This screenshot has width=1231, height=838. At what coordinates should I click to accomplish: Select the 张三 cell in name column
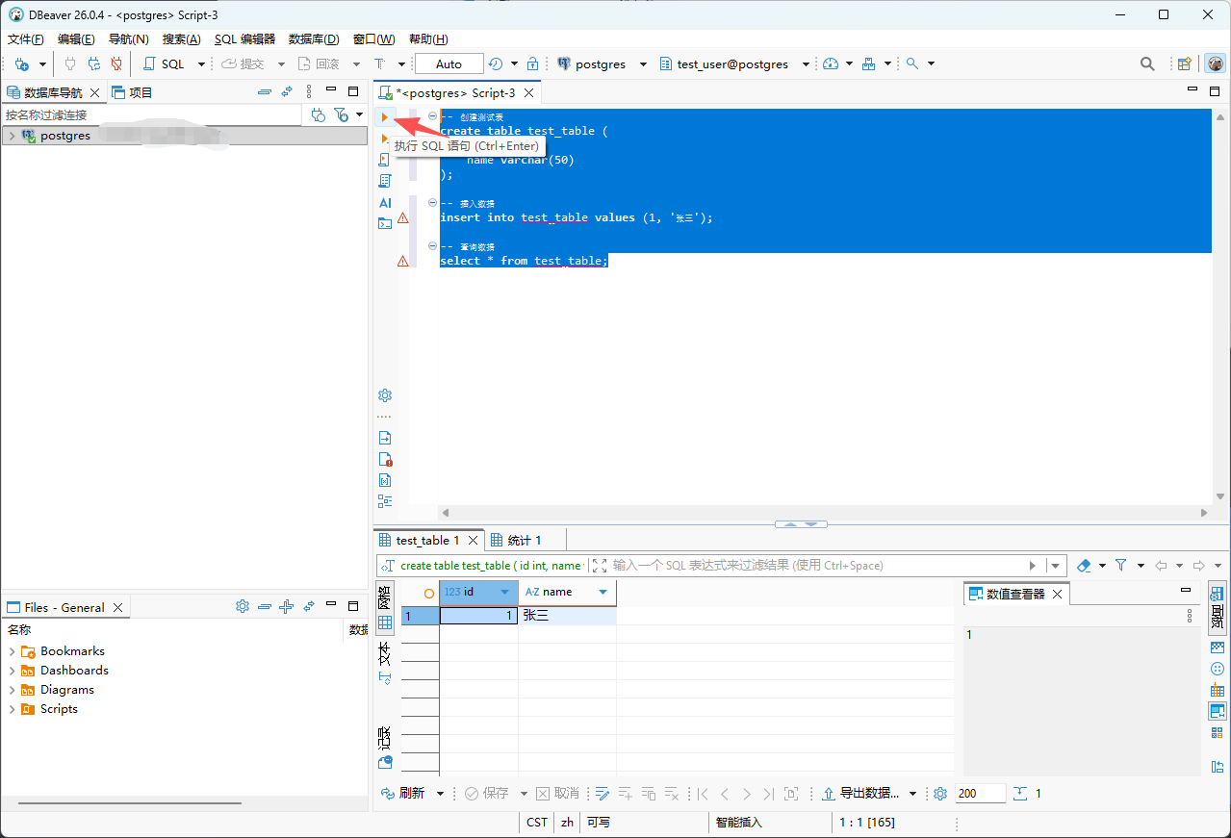[x=567, y=616]
